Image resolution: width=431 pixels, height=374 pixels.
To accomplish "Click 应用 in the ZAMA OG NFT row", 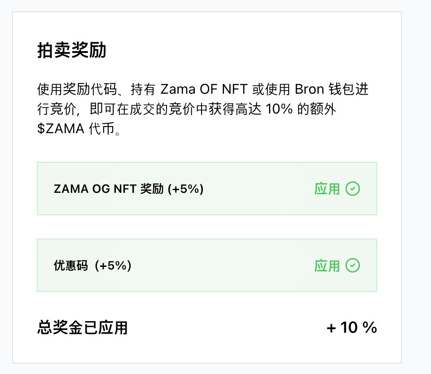I will pos(327,189).
